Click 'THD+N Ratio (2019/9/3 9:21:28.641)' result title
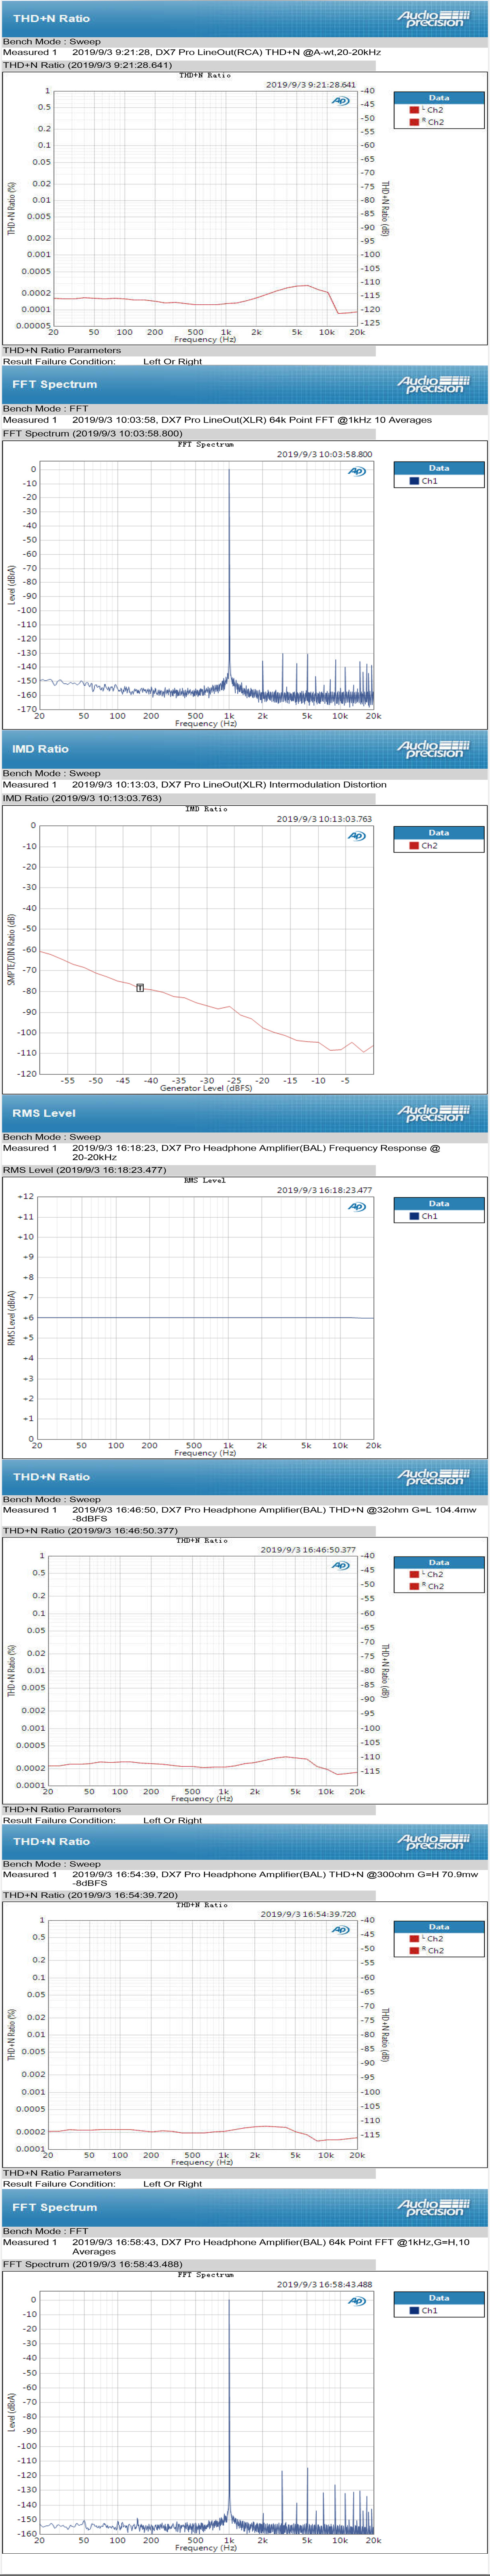Image resolution: width=490 pixels, height=2576 pixels. (88, 65)
